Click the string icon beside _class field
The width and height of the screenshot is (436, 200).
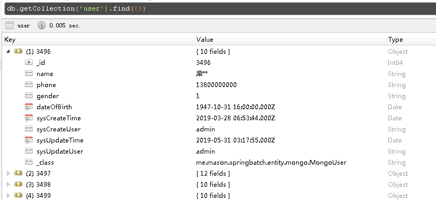click(x=29, y=162)
